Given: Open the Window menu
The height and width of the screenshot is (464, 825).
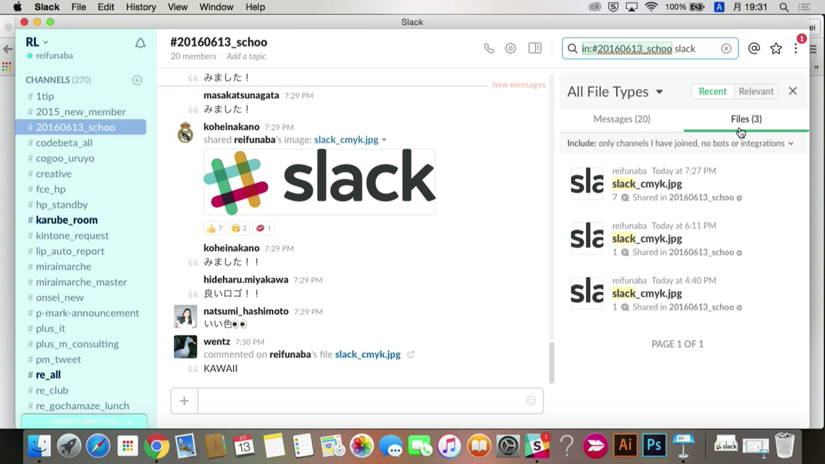Looking at the screenshot, I should [216, 7].
